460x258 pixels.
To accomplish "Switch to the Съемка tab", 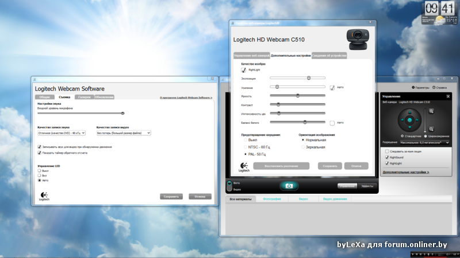I will (x=64, y=97).
